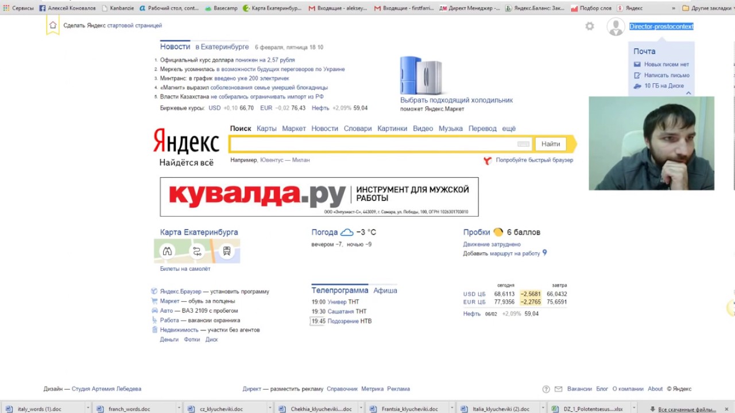Open the Подозрение НТВ programme
The height and width of the screenshot is (413, 735).
coord(350,321)
